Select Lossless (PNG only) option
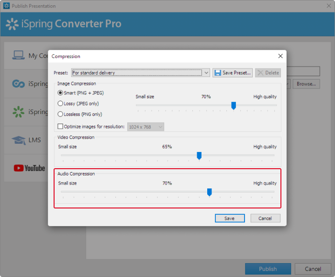 (x=80, y=114)
